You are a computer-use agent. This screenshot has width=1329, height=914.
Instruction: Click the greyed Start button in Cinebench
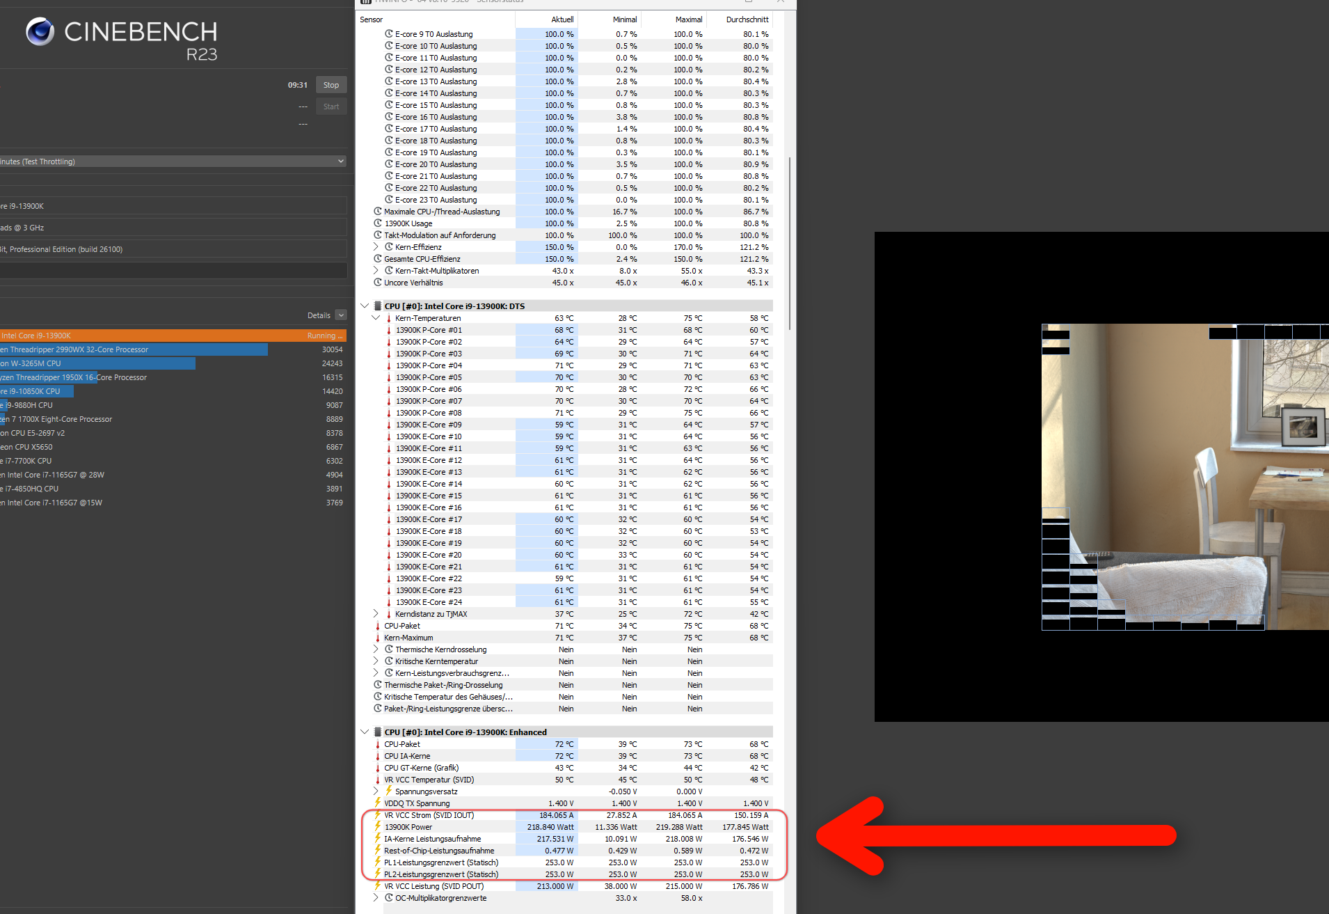pos(331,107)
